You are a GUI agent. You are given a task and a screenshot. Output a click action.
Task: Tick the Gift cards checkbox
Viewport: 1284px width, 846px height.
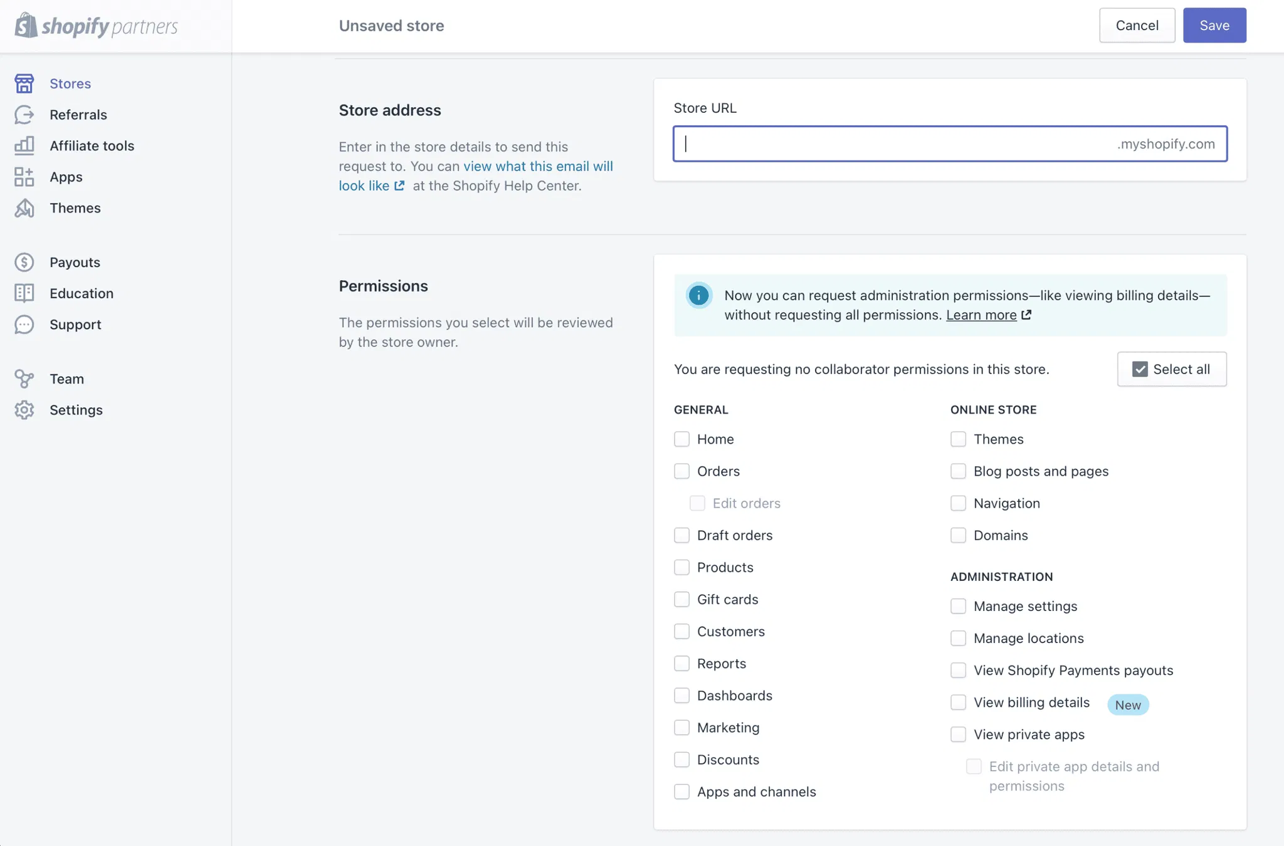click(x=681, y=599)
